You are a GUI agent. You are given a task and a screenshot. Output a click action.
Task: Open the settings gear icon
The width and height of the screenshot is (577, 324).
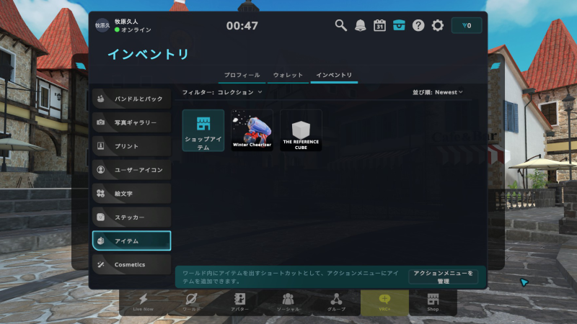click(438, 25)
